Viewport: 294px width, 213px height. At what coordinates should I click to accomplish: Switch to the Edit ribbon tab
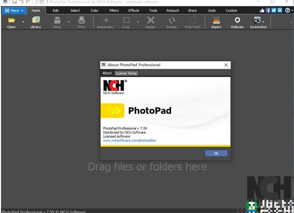coord(56,11)
